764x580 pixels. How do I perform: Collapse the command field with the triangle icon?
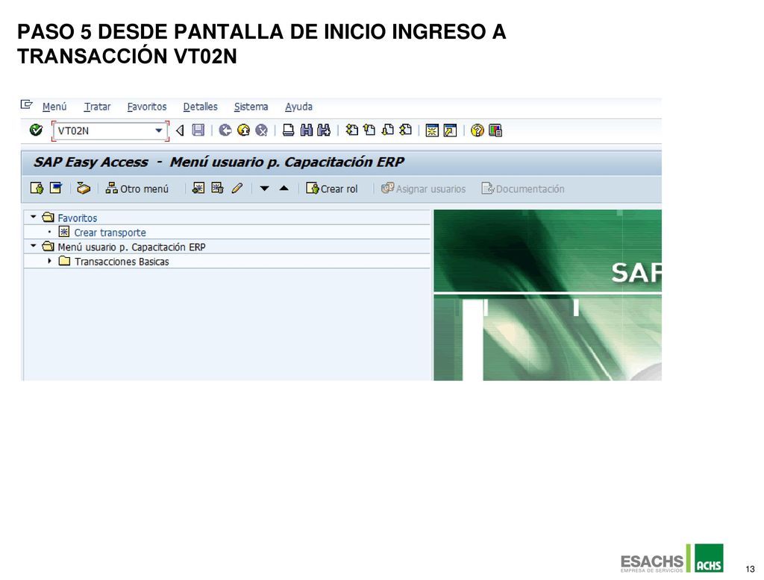(180, 130)
